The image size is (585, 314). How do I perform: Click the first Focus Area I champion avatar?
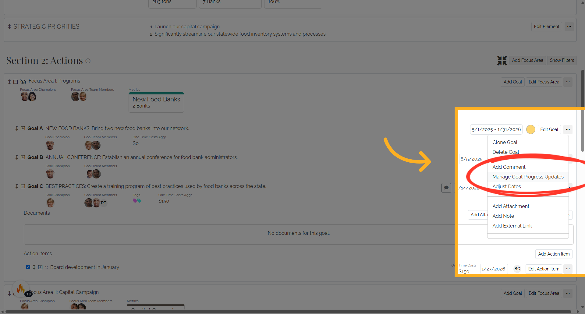pos(25,97)
